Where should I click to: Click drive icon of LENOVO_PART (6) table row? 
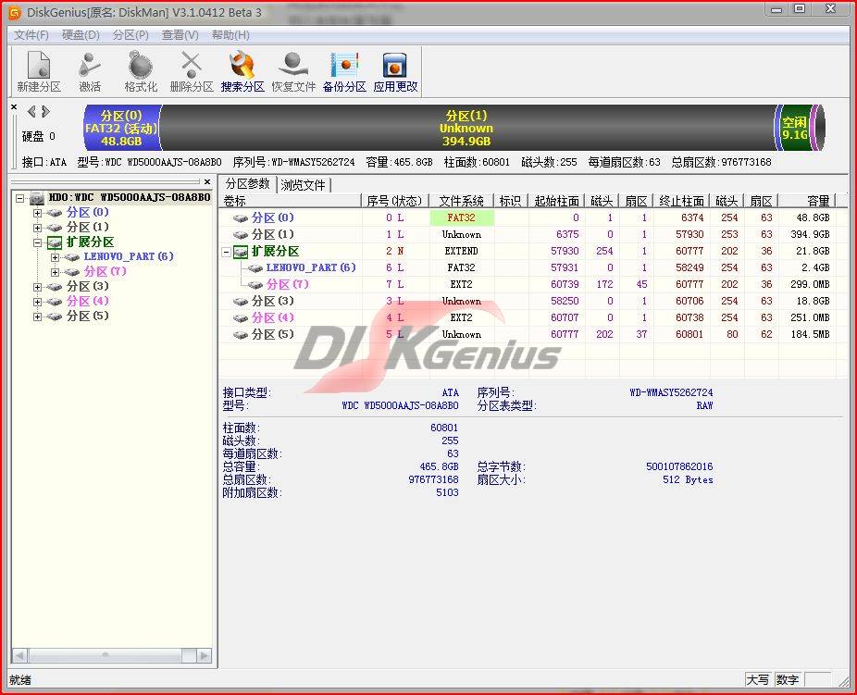(x=255, y=268)
